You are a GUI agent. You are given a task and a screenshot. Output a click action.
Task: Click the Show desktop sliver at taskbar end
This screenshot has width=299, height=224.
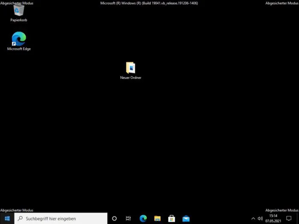tap(298, 218)
